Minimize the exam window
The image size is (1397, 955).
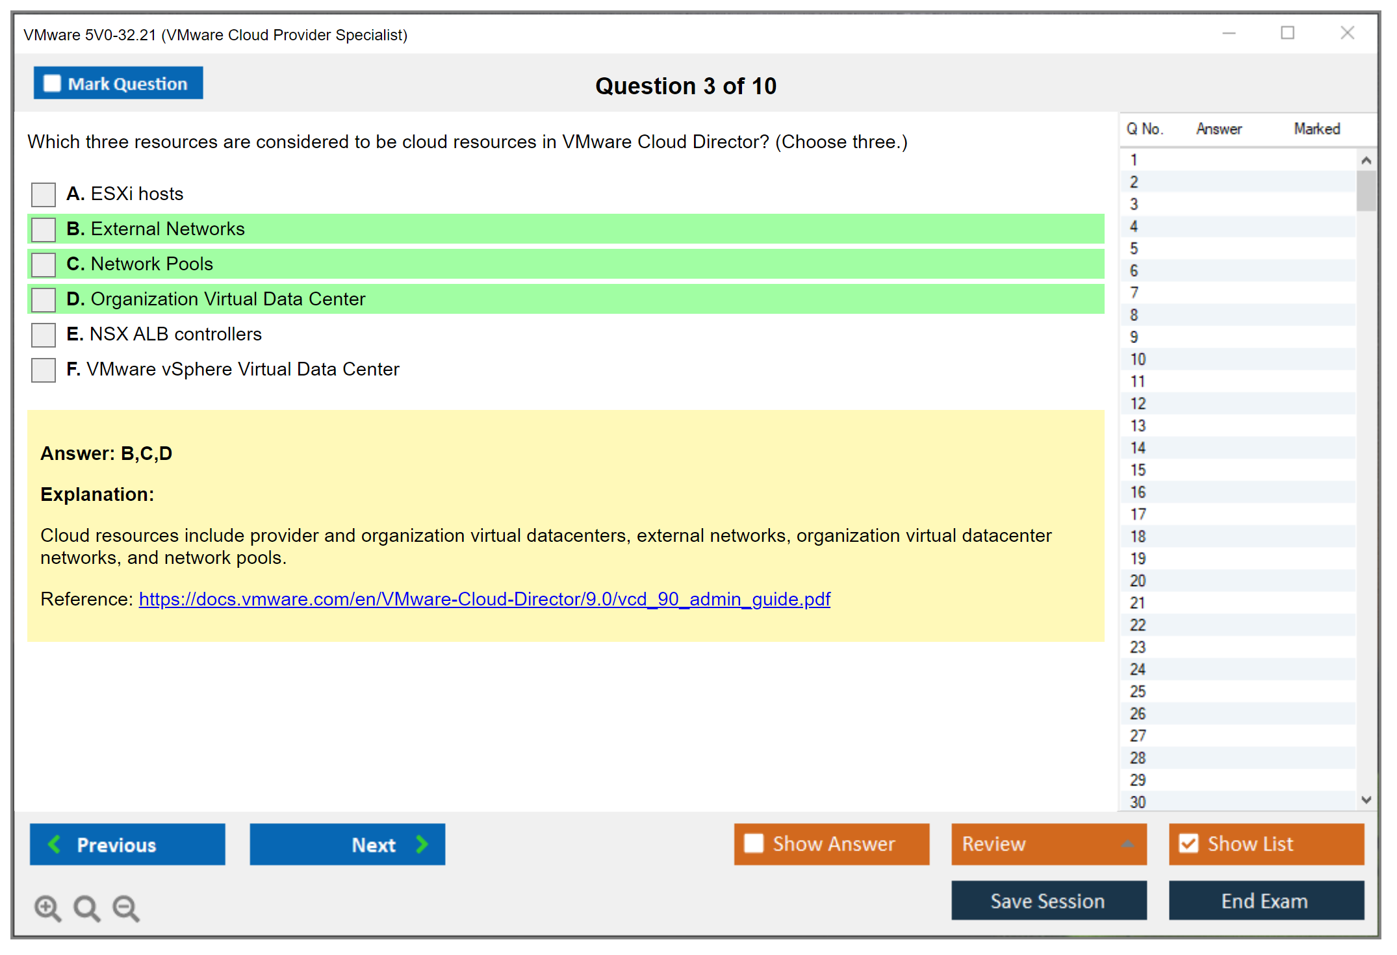coord(1229,33)
